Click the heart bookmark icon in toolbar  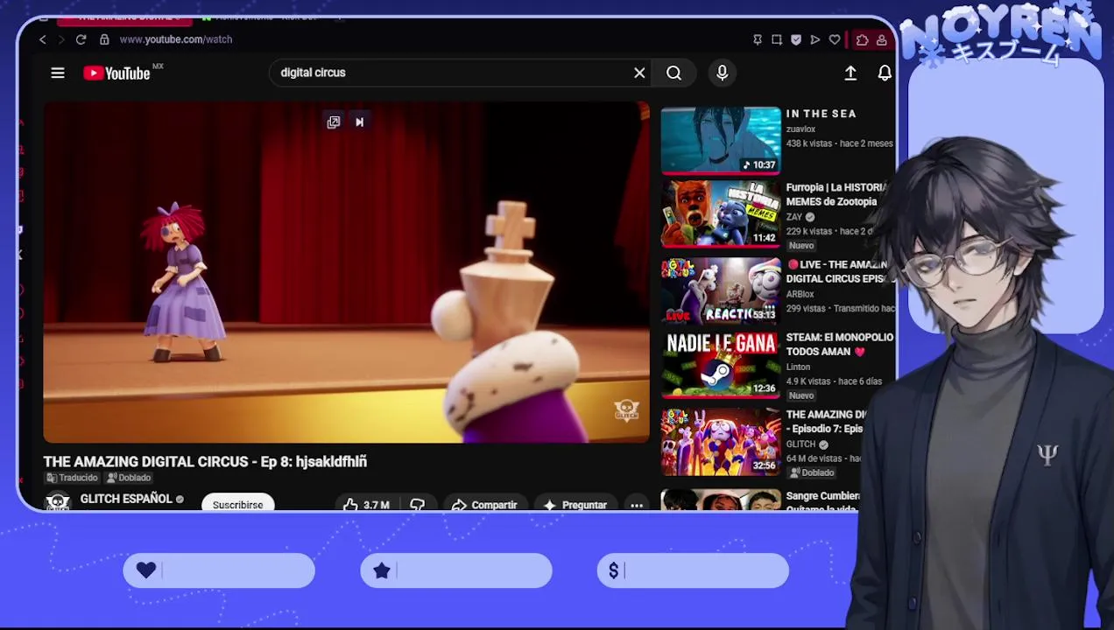(x=835, y=39)
